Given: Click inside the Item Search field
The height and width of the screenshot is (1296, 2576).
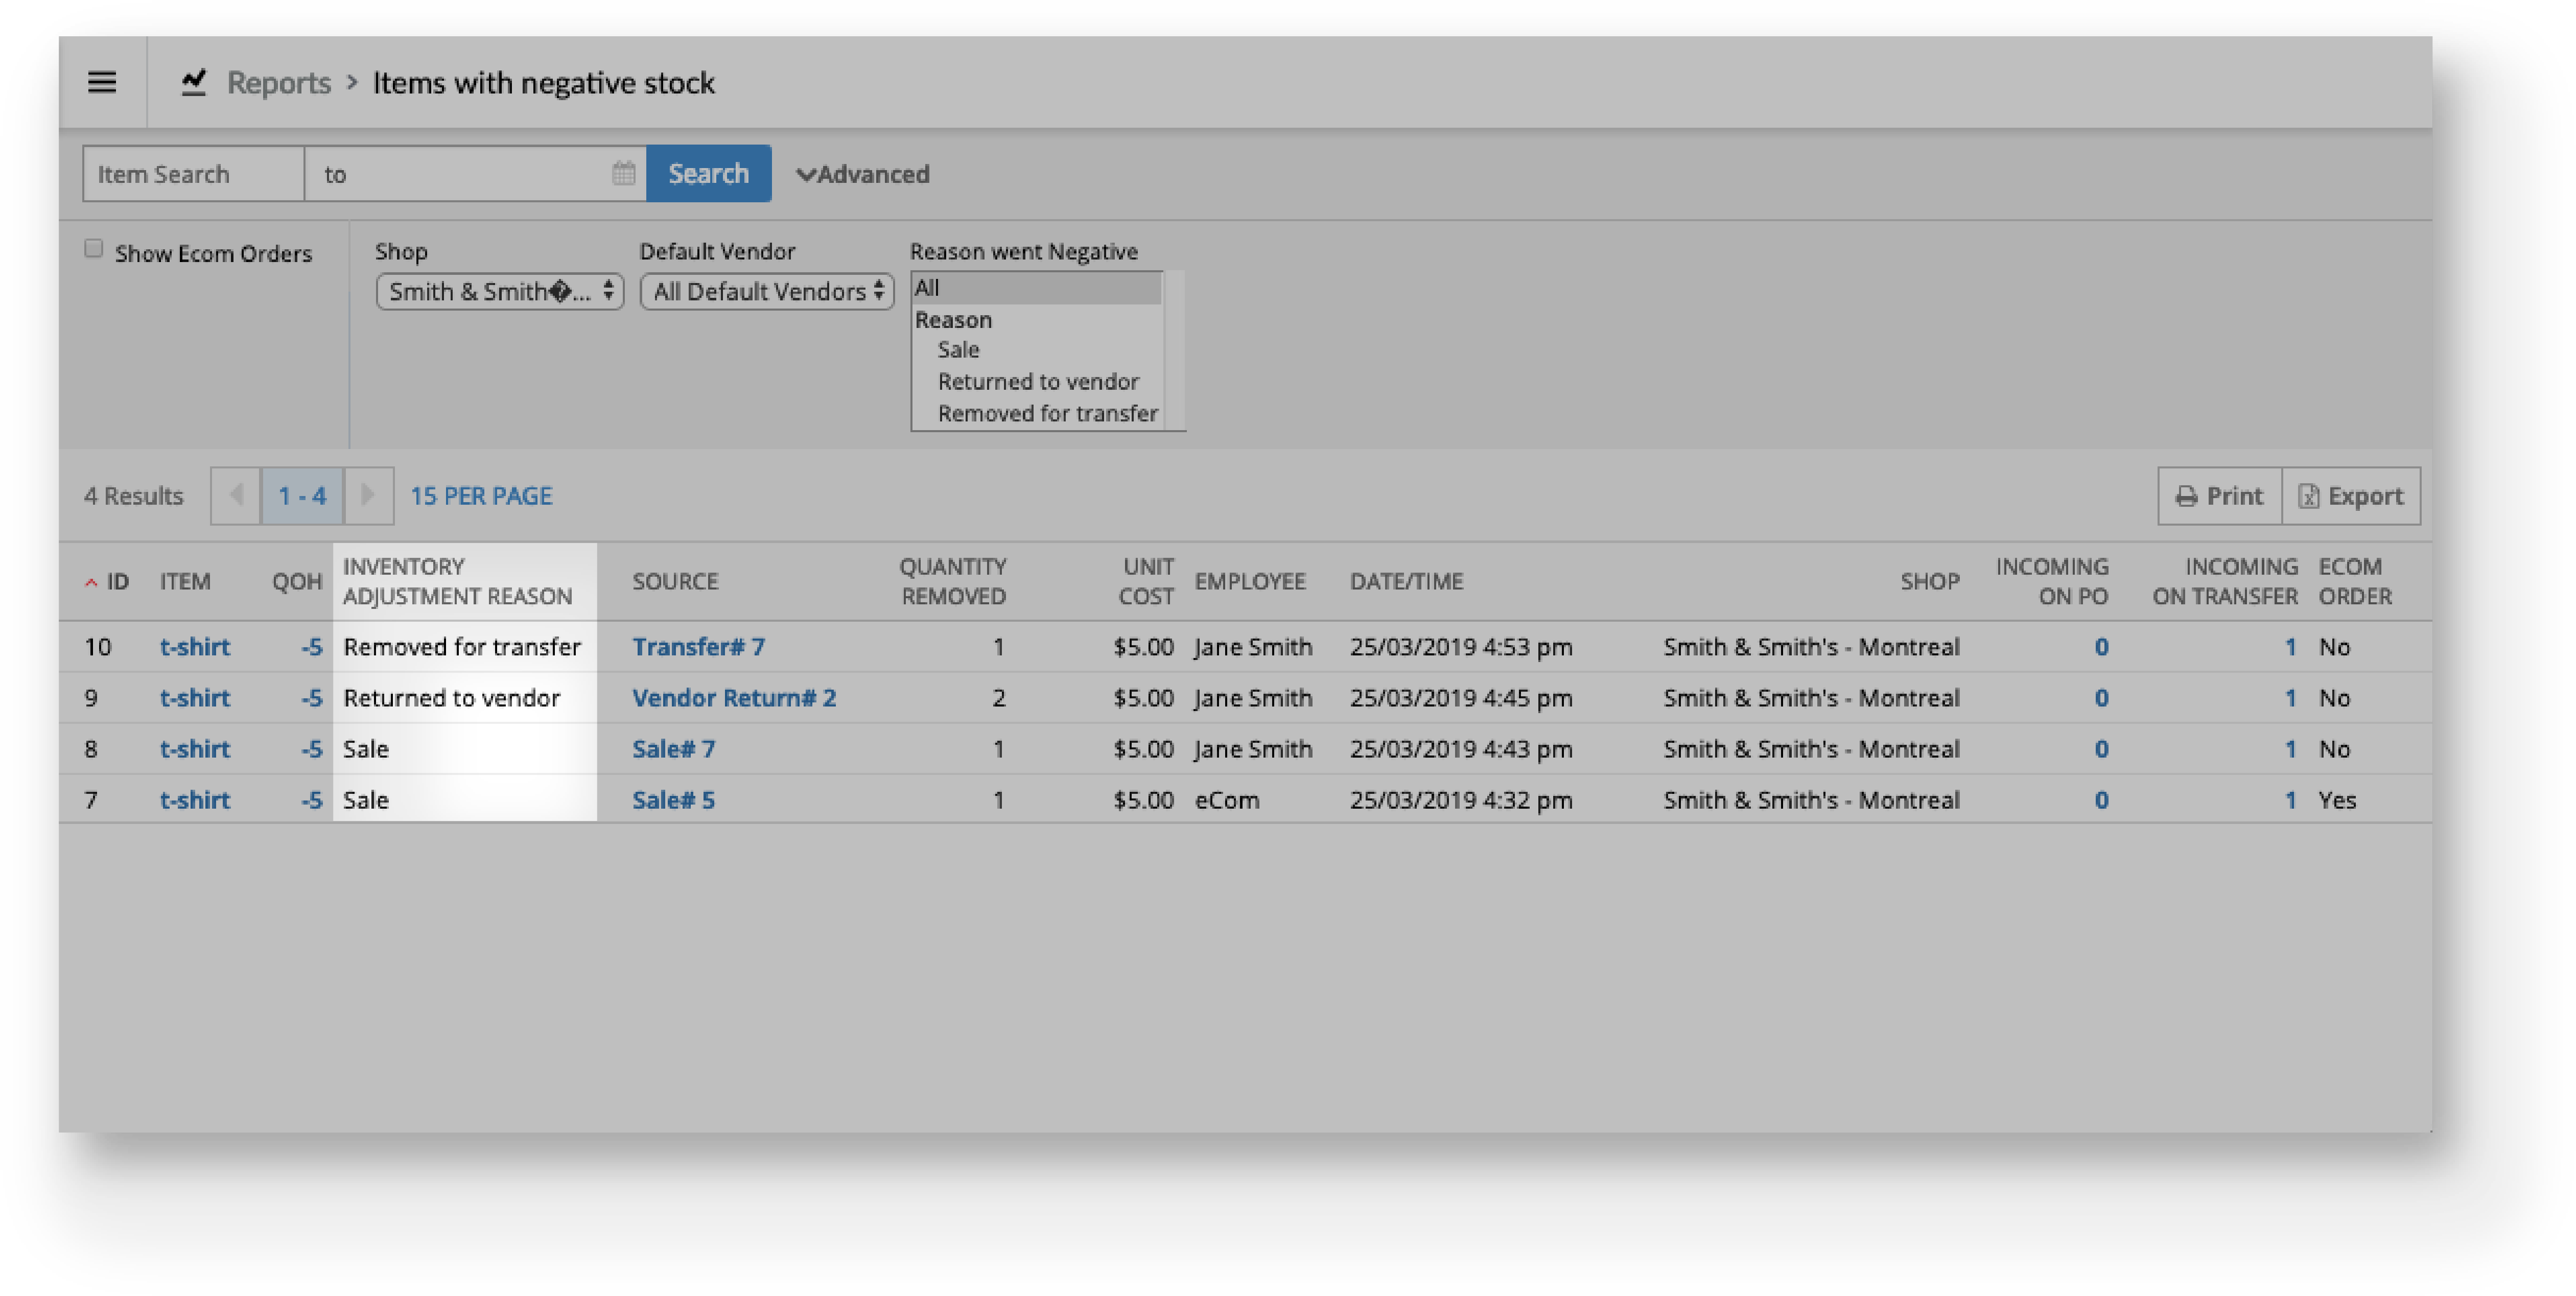Looking at the screenshot, I should [x=193, y=174].
